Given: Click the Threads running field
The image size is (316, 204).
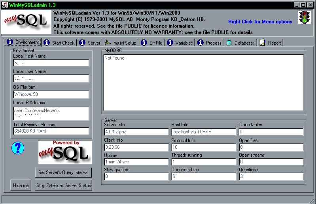Looking at the screenshot, I should point(204,162).
